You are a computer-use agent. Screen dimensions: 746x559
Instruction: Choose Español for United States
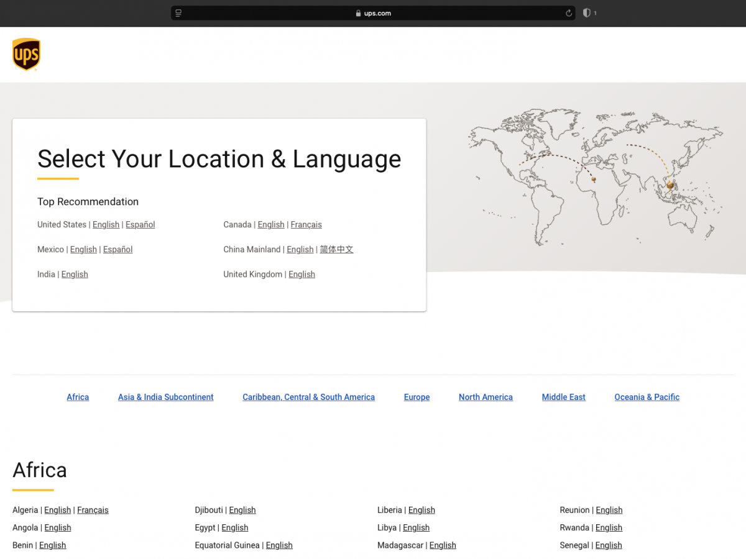tap(140, 225)
